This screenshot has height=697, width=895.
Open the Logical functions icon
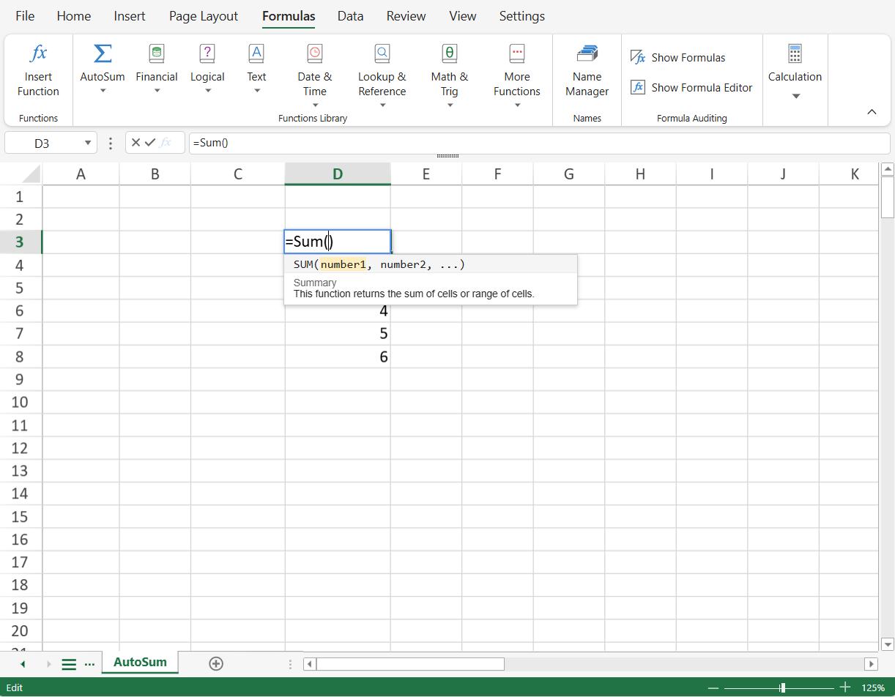click(207, 54)
